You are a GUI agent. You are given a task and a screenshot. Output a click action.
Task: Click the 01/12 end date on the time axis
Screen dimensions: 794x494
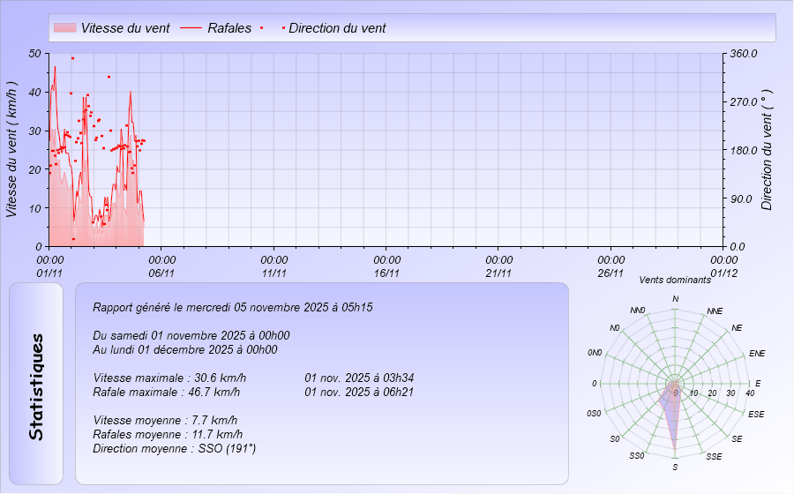[x=723, y=273]
